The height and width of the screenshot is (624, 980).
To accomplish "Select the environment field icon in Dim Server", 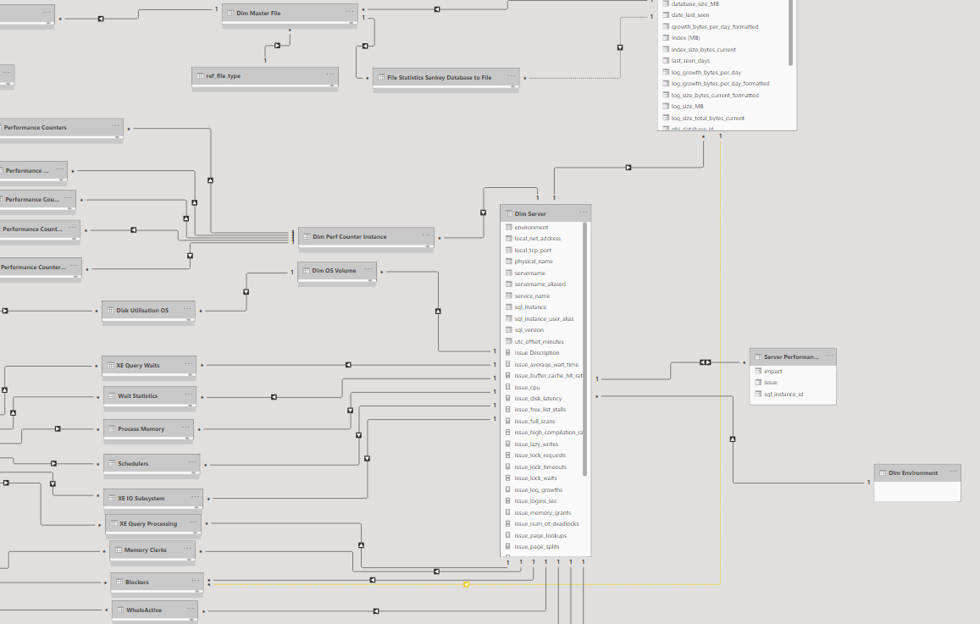I will (x=508, y=227).
